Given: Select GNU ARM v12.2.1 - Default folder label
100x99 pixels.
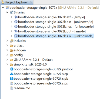Looking at the screenshot, I should click(x=33, y=60).
